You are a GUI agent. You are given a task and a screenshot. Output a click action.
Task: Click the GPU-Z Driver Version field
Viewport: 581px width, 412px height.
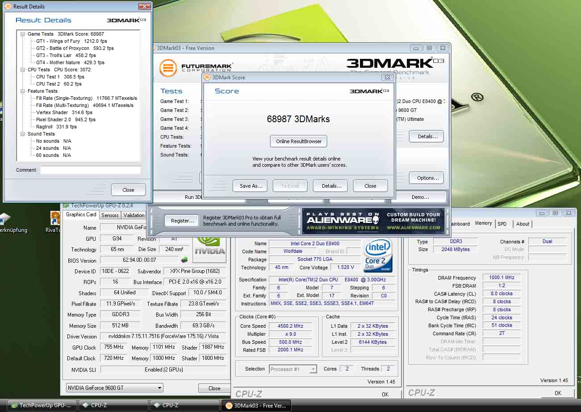pos(163,336)
